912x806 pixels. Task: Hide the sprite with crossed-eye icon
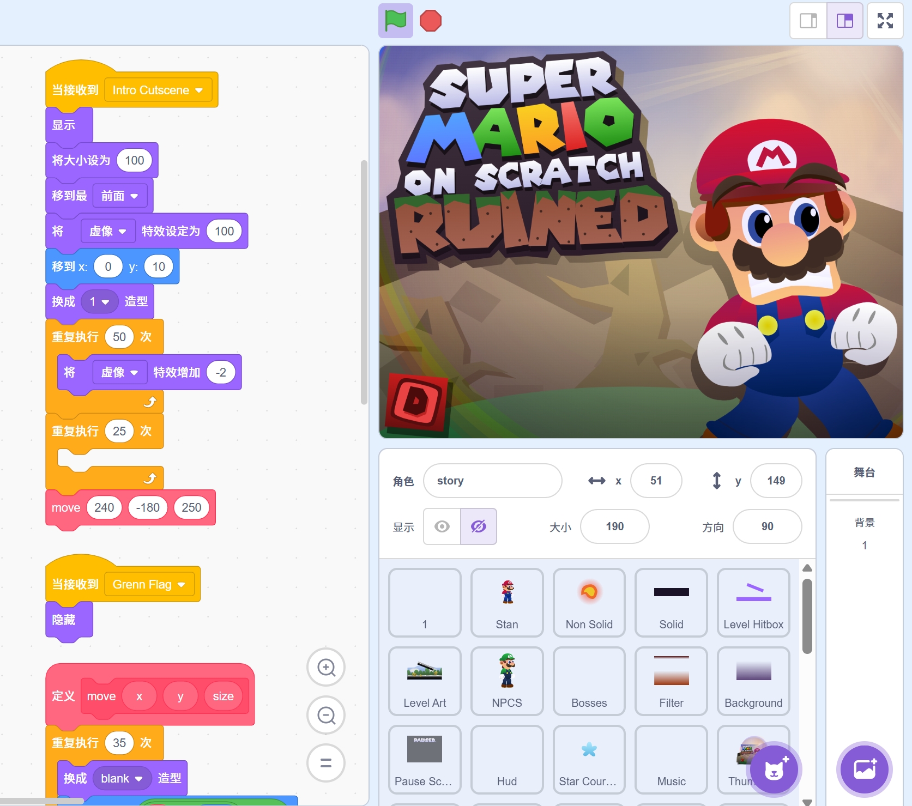[x=479, y=526]
